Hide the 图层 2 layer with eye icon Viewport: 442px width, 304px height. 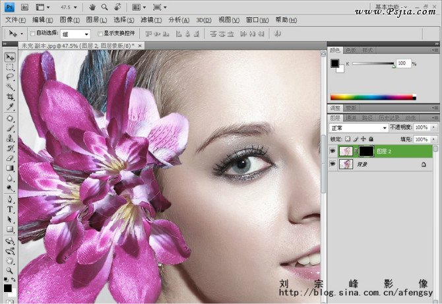pyautogui.click(x=332, y=151)
